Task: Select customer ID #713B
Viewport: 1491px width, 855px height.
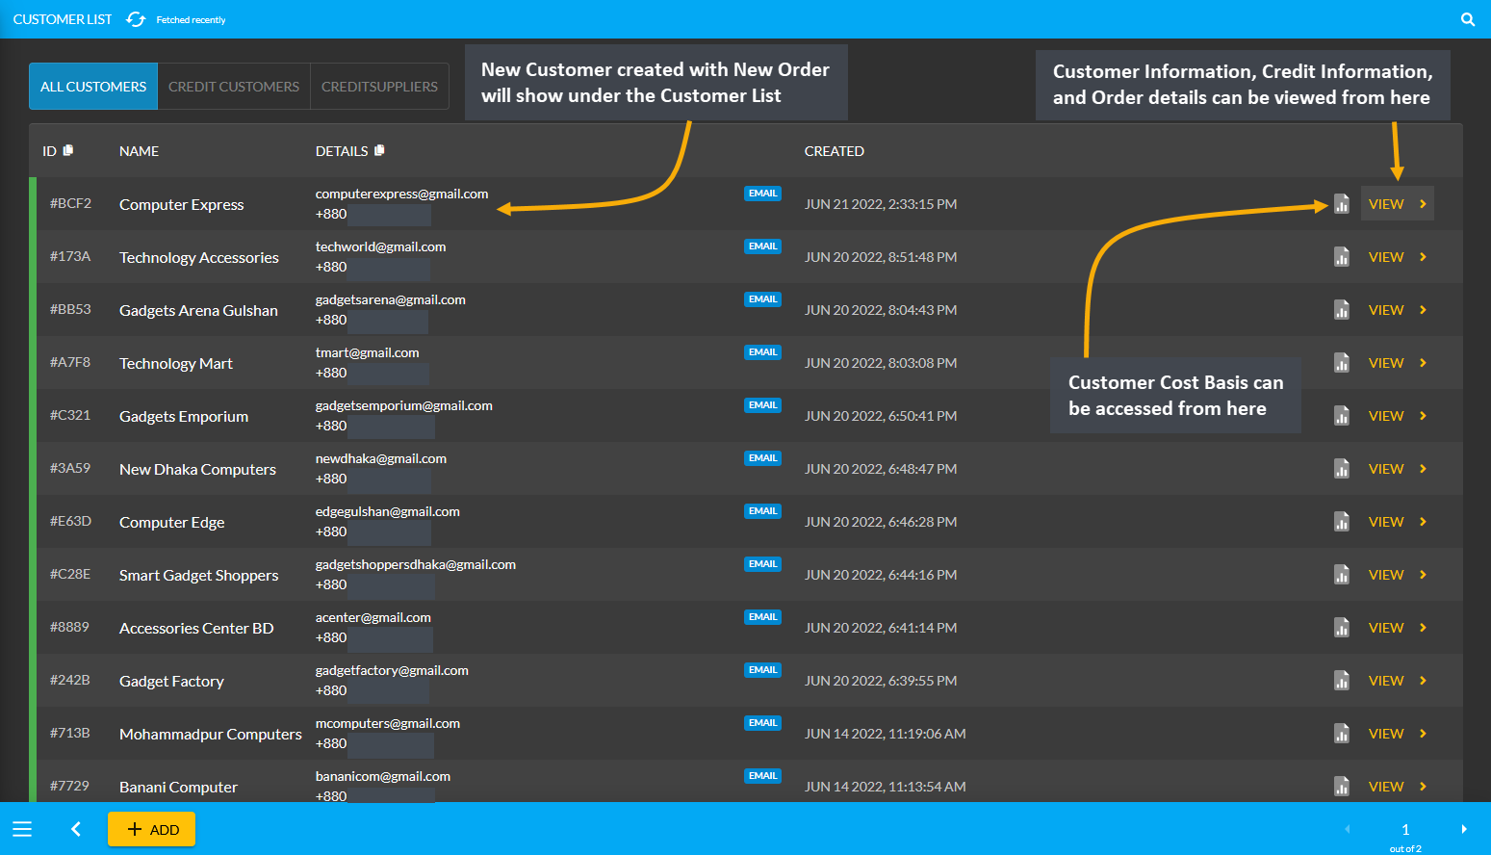Action: (69, 733)
